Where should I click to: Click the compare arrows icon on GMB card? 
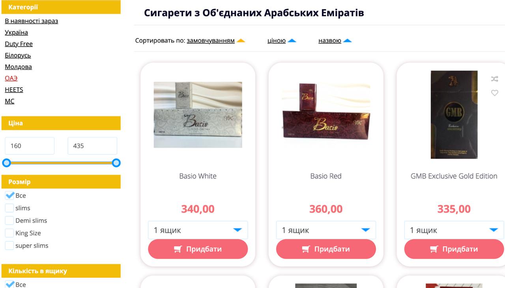pyautogui.click(x=494, y=79)
